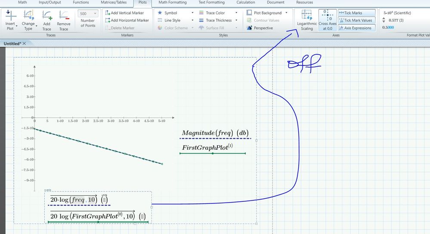Click the Trace Color icon
The image size is (430, 234).
[201, 12]
